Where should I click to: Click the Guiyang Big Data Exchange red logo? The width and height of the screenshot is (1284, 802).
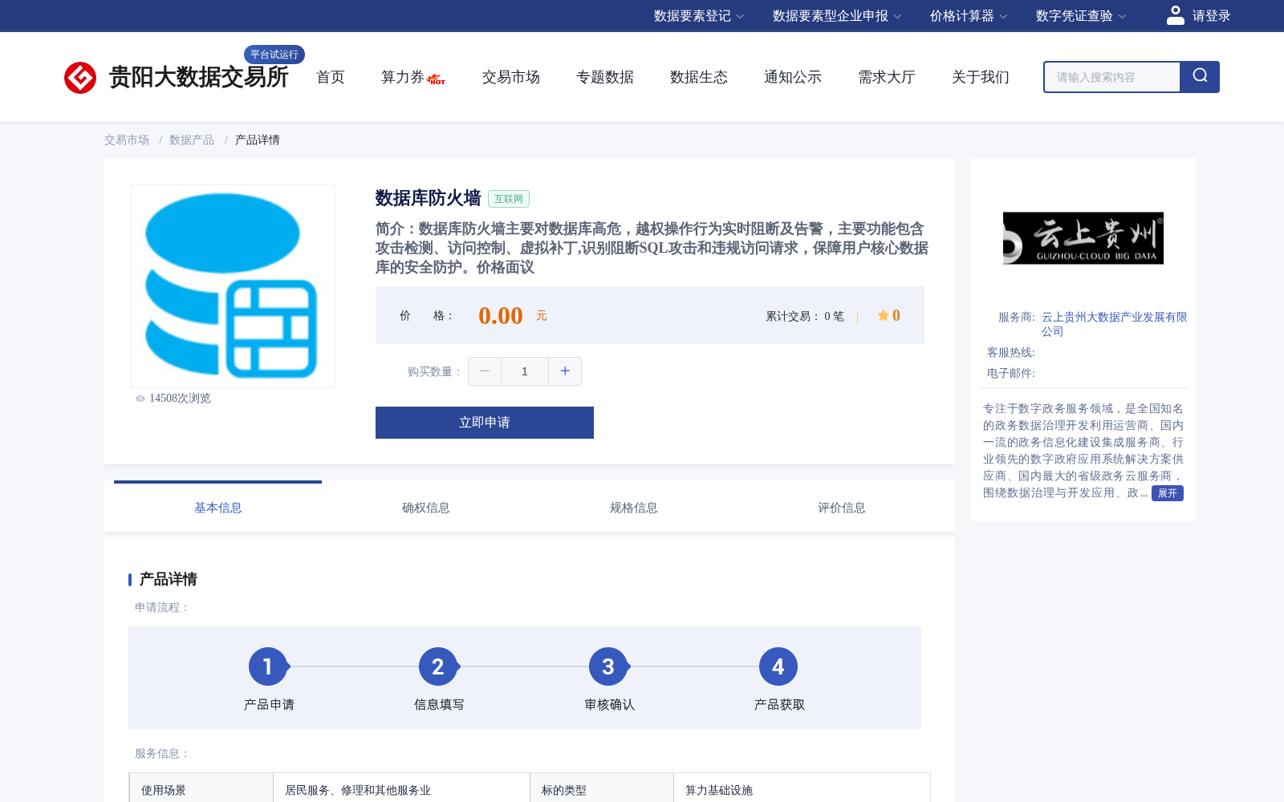(80, 78)
